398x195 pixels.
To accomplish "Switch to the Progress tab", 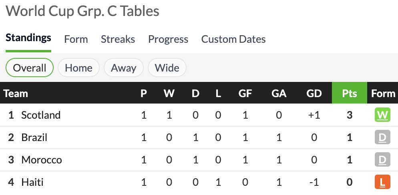I will coord(168,39).
